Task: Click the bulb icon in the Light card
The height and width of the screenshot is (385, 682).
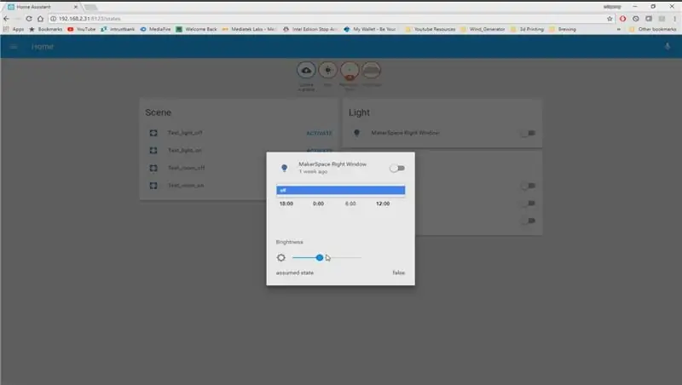Action: click(x=356, y=133)
